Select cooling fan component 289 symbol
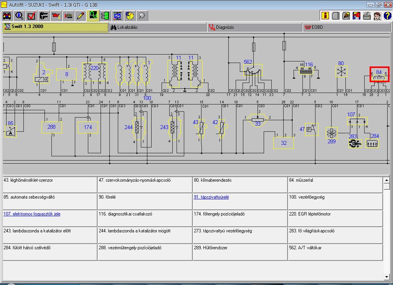The height and width of the screenshot is (285, 393). 331,133
